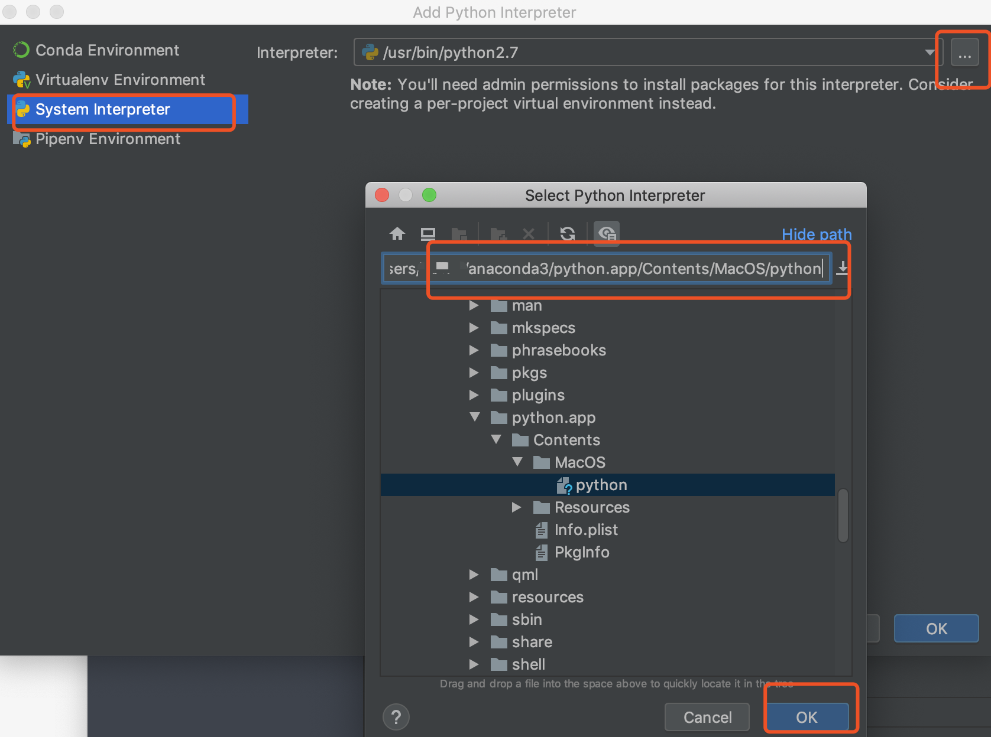Expand the shell folder
The height and width of the screenshot is (737, 991).
point(474,664)
